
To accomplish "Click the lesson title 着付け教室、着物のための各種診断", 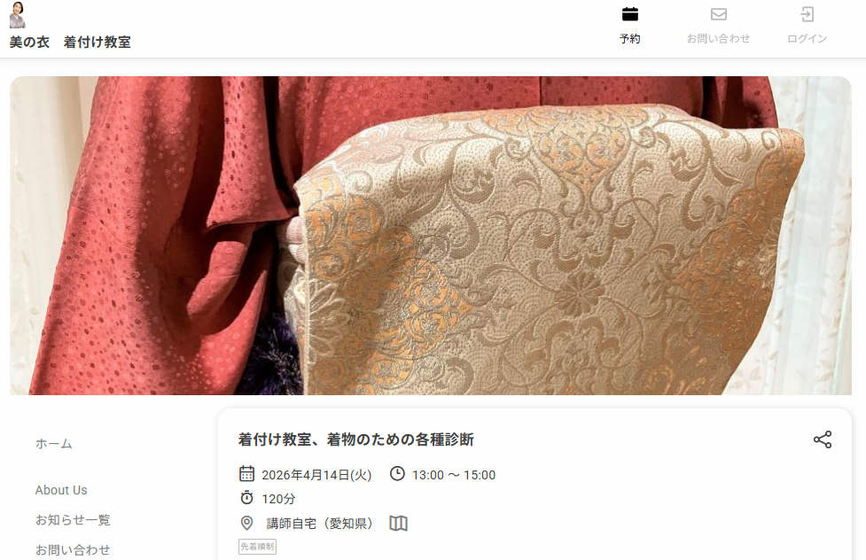I will pyautogui.click(x=356, y=439).
